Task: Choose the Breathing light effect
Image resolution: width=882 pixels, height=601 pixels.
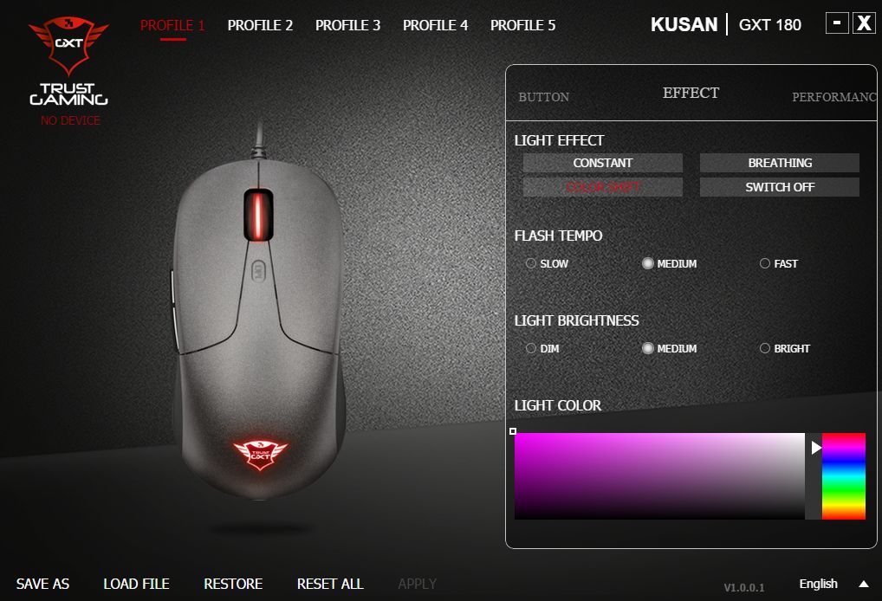Action: [x=780, y=163]
